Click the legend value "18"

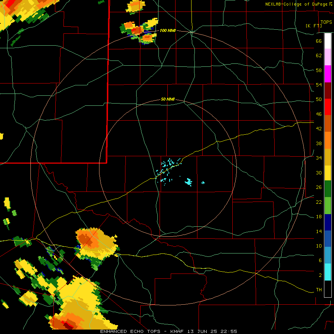(319, 217)
